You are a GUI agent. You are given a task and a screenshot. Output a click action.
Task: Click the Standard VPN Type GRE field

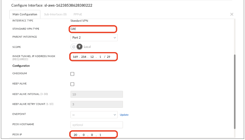[93, 29]
